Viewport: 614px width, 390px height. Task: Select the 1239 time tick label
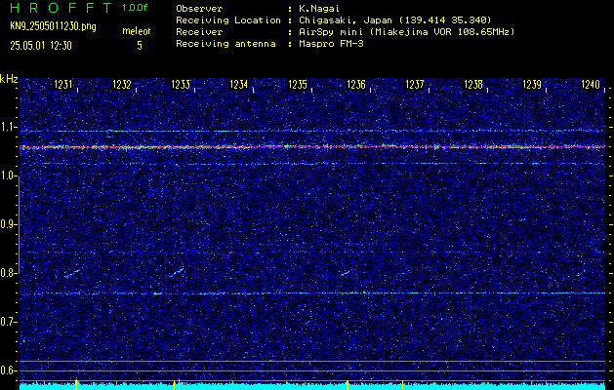click(x=532, y=84)
